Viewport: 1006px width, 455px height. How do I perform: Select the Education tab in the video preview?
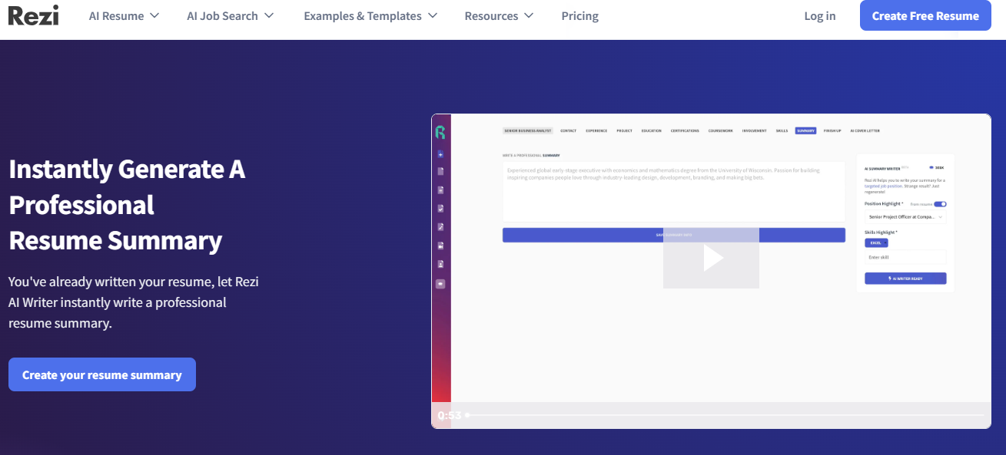(652, 130)
